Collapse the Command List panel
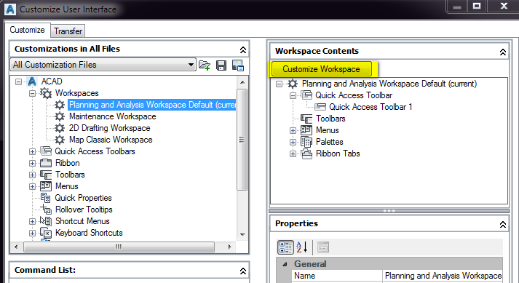The height and width of the screenshot is (283, 519). click(x=243, y=271)
